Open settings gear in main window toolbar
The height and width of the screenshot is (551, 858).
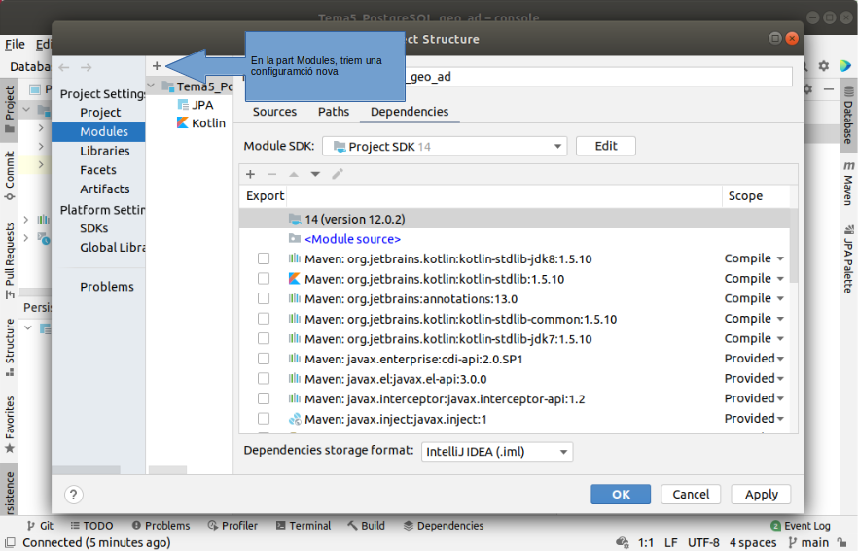tap(824, 66)
